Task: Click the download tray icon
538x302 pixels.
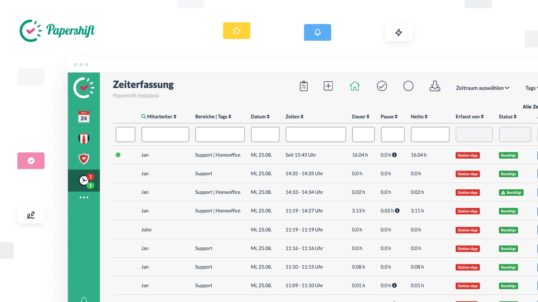Action: [x=435, y=86]
